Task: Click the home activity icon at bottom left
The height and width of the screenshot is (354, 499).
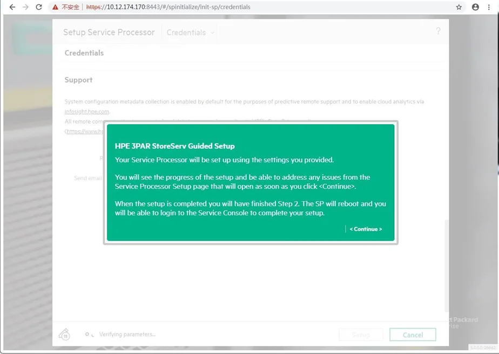Action: pyautogui.click(x=65, y=334)
